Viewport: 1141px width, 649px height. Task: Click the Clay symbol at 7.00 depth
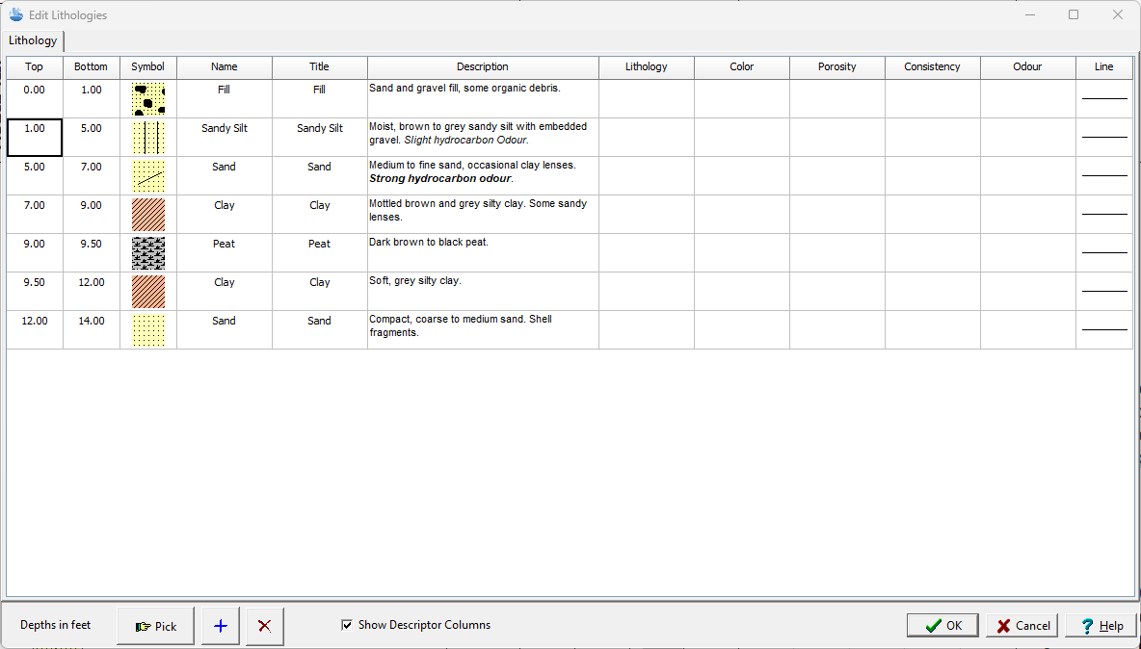pos(148,215)
